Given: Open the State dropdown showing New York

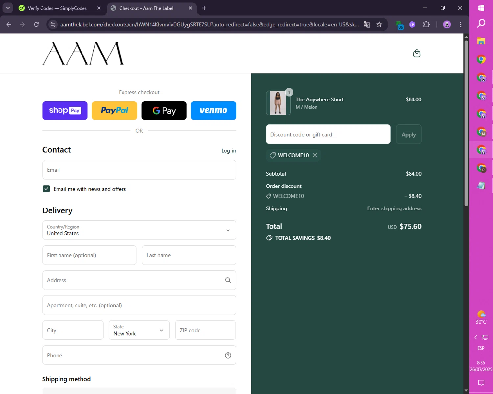Looking at the screenshot, I should (139, 330).
